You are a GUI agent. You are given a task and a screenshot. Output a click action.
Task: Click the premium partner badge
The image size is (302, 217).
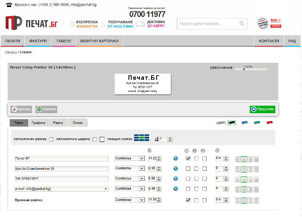coord(263,23)
